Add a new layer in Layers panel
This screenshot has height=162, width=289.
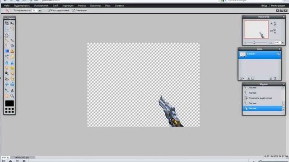271,78
